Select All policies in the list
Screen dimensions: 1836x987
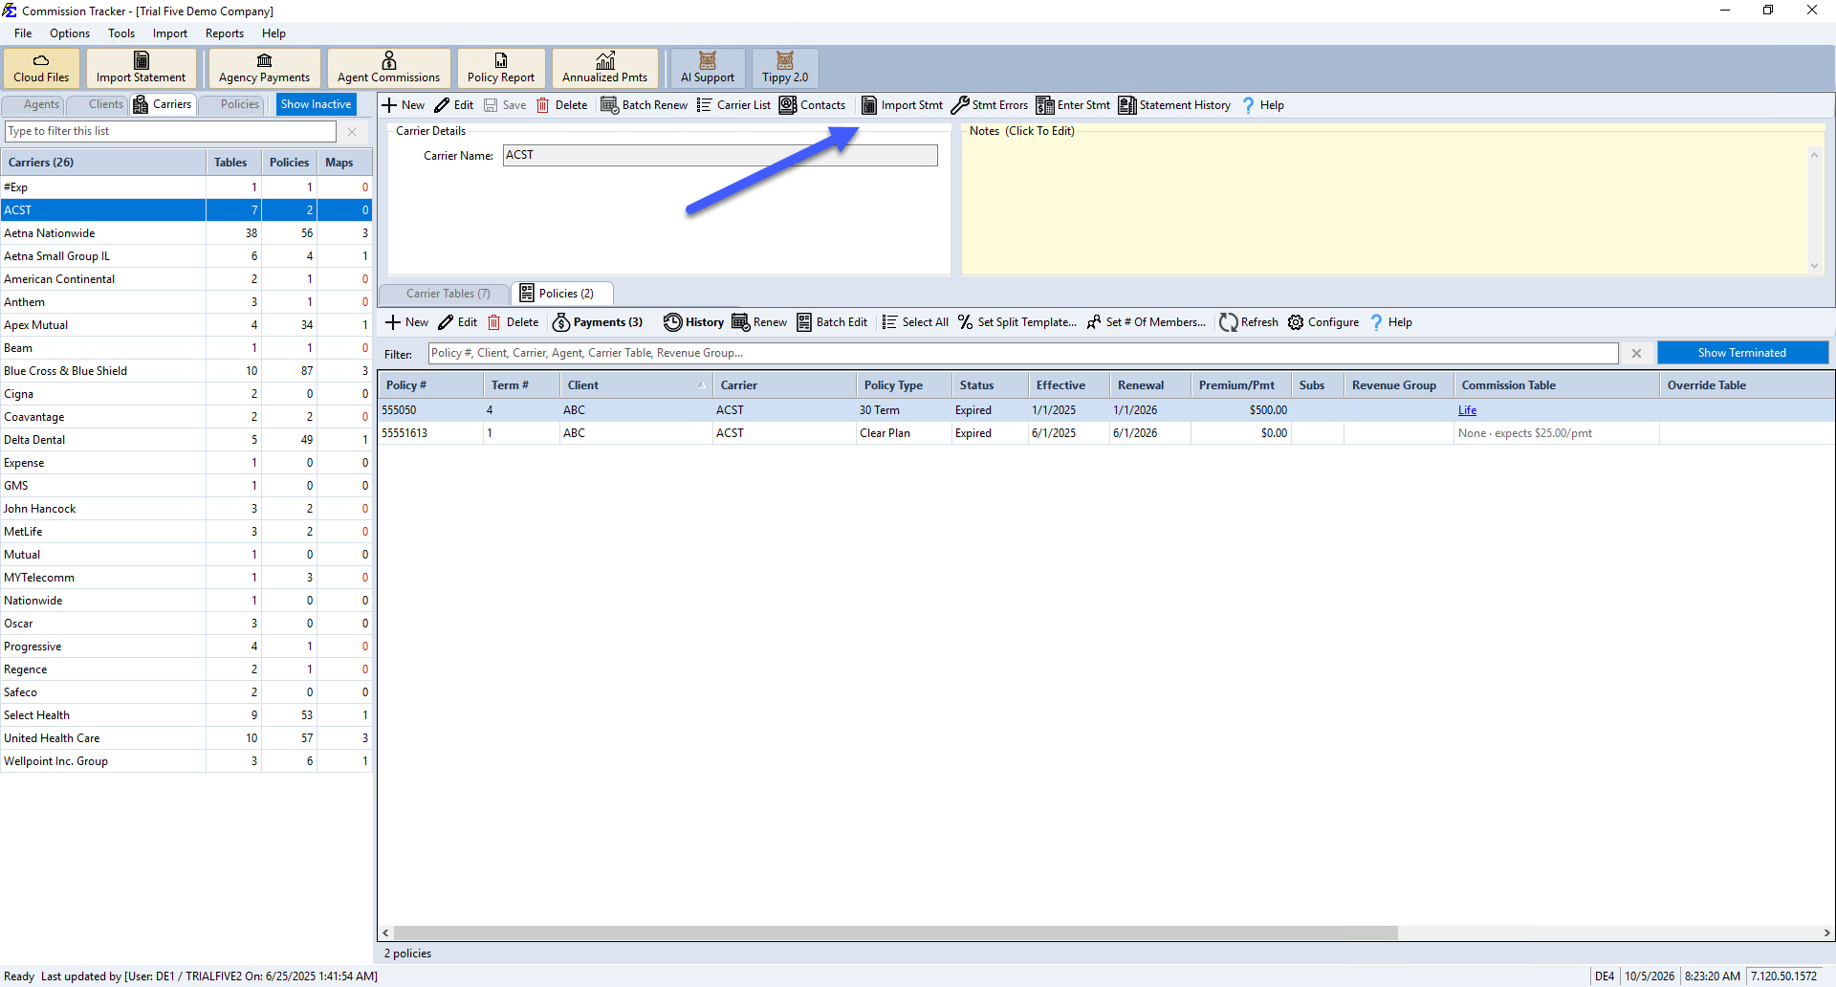tap(915, 322)
